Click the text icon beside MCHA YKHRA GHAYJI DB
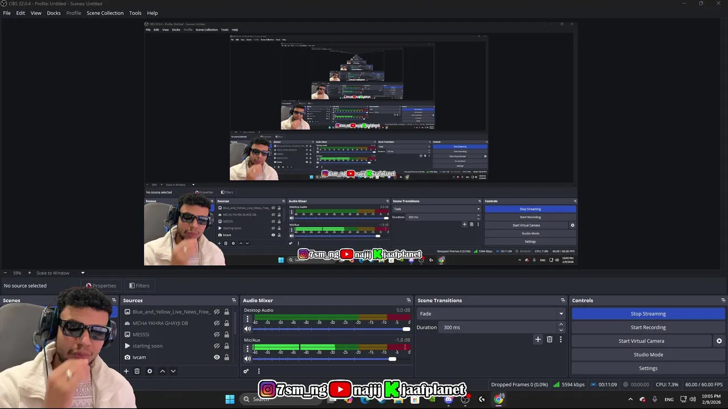This screenshot has height=409, width=728. click(127, 323)
